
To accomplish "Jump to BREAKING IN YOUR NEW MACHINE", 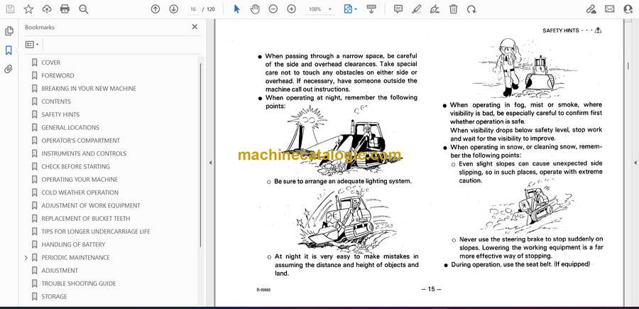I will (x=89, y=89).
